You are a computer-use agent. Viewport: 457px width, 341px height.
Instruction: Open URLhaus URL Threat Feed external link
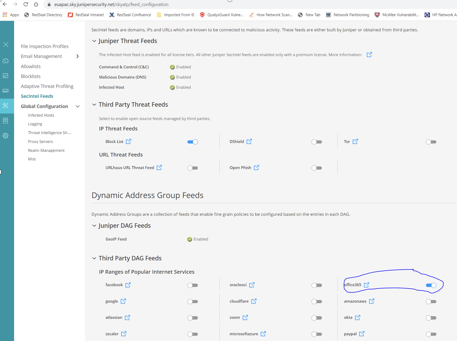tap(159, 167)
